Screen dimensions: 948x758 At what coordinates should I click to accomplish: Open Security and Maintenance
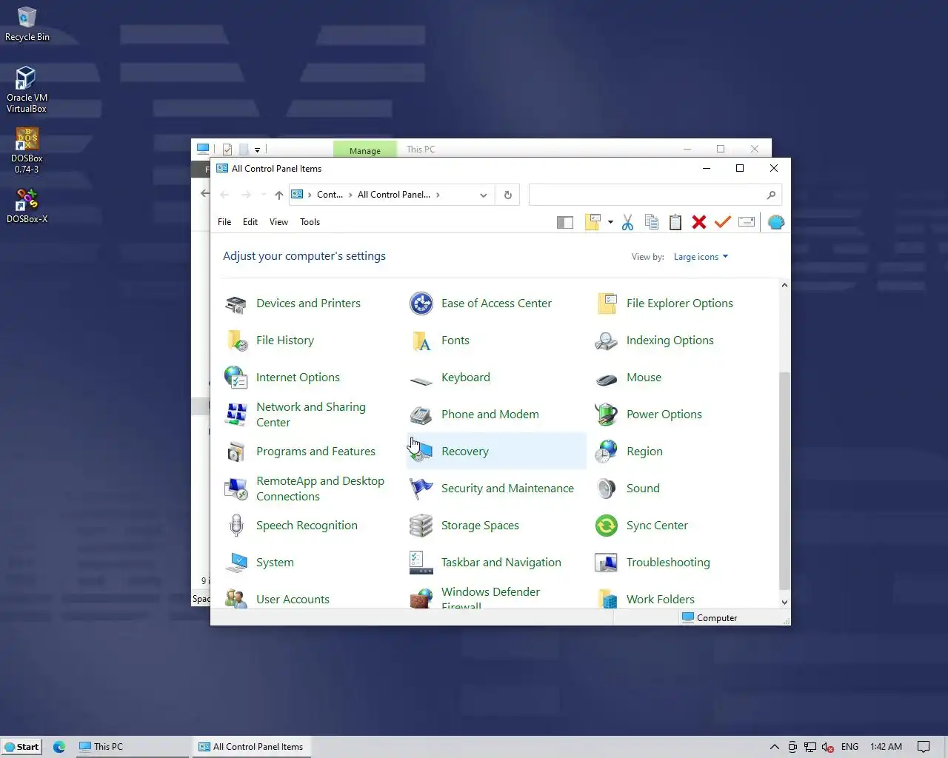[492, 489]
